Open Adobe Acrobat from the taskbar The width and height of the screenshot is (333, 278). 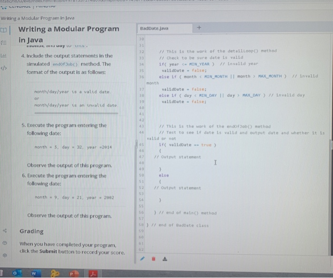pyautogui.click(x=93, y=274)
